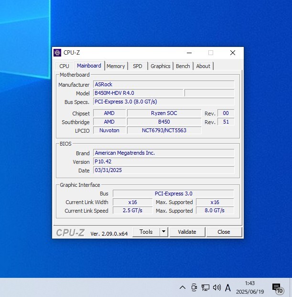This screenshot has height=297, width=292.
Task: Click BIOS Brand 'American Megatrends Inc.'
Action: click(163, 153)
